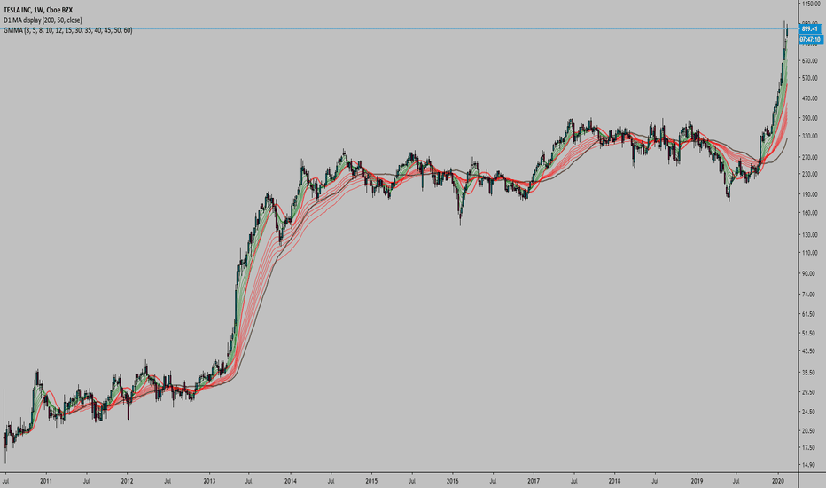Click the 130.00 price axis label

point(810,235)
